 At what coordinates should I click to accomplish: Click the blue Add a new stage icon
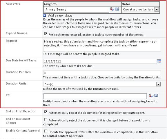[x=45, y=16]
